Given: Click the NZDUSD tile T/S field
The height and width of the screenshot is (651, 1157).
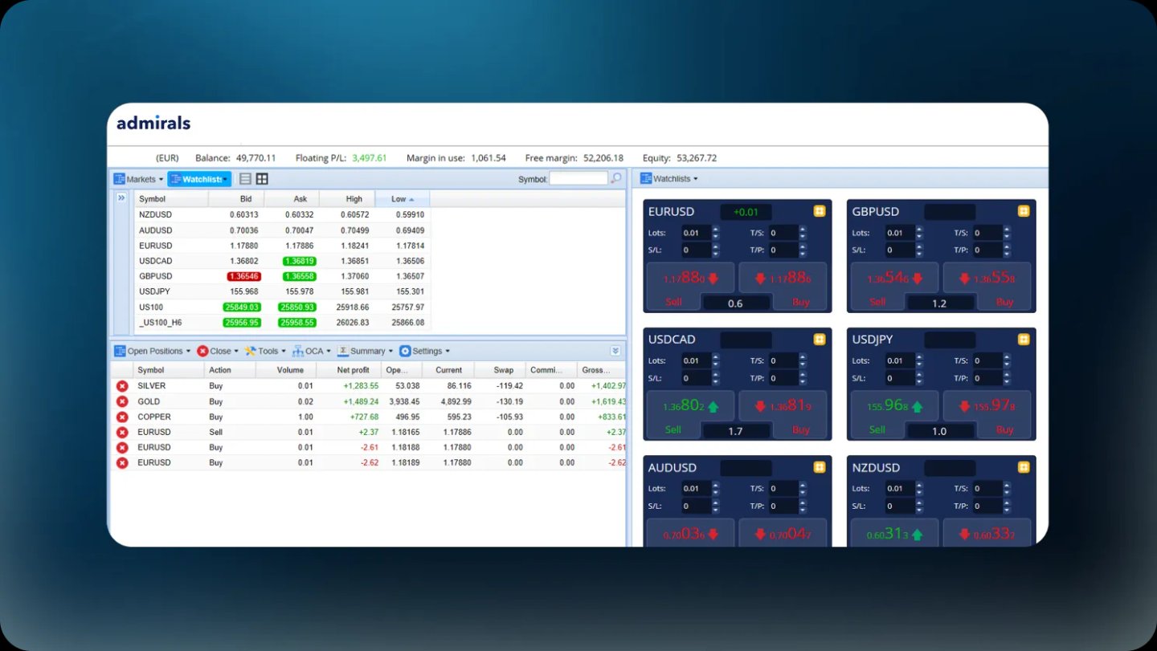Looking at the screenshot, I should 987,488.
